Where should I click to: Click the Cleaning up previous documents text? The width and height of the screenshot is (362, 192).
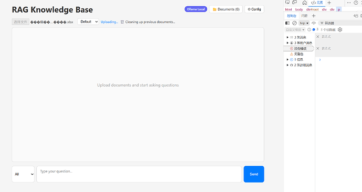coord(150,22)
